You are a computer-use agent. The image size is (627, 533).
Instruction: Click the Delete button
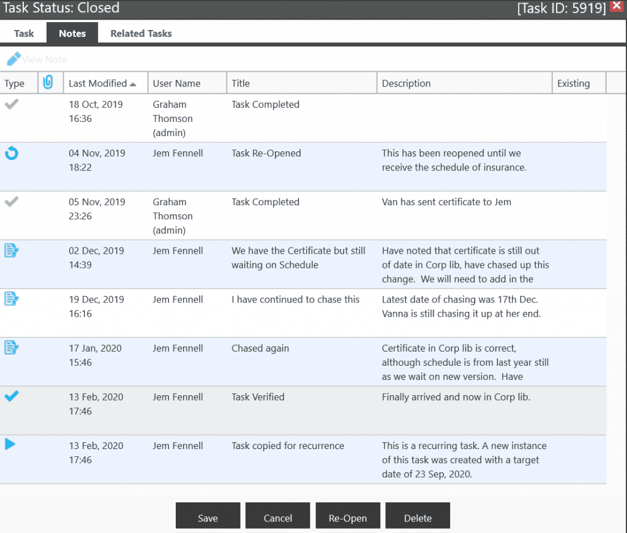(x=418, y=515)
